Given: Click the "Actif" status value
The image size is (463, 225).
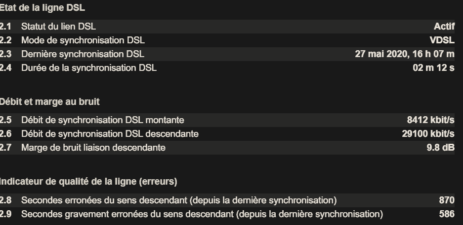Looking at the screenshot, I should 444,27.
